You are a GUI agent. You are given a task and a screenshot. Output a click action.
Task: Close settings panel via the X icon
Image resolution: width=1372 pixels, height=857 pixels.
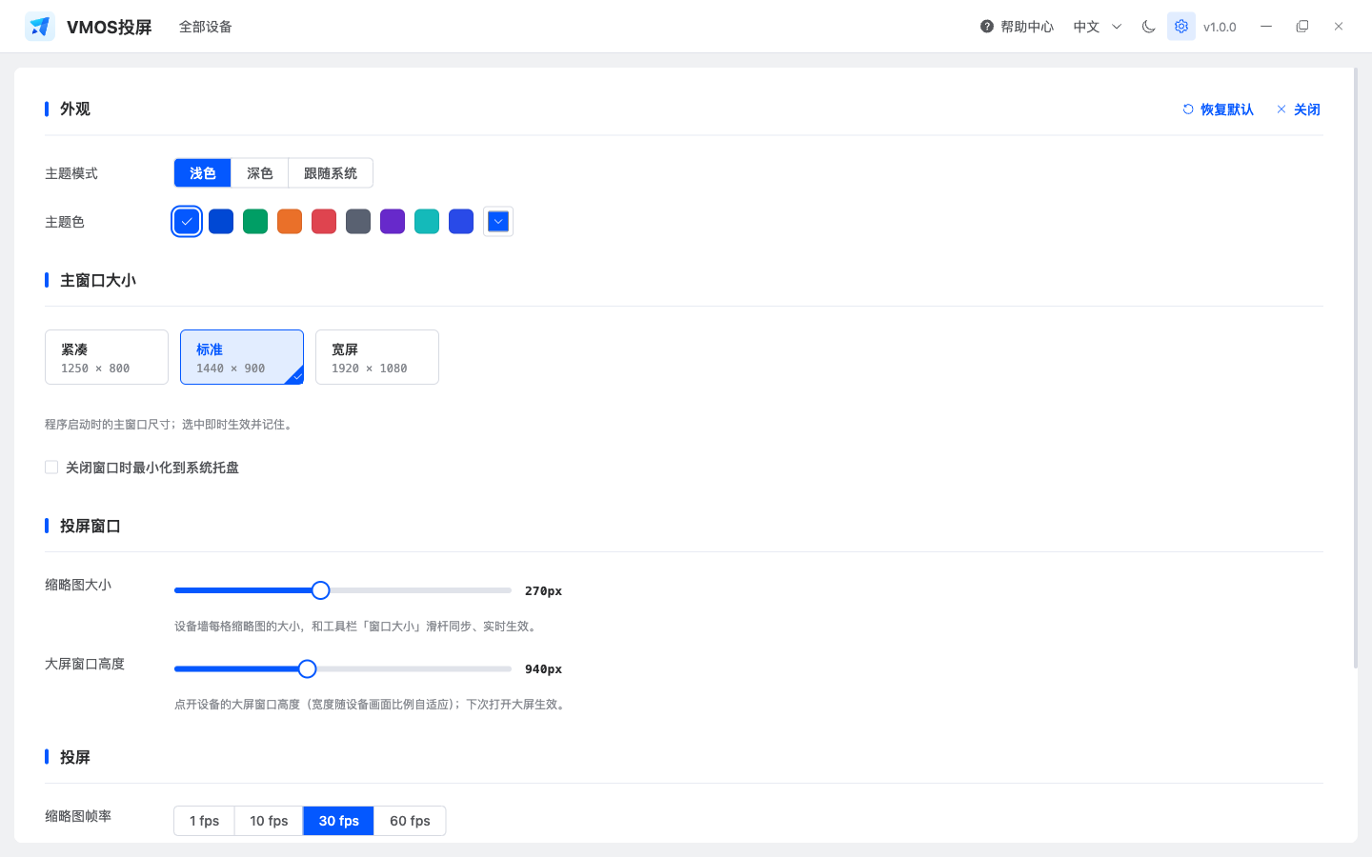click(x=1281, y=110)
